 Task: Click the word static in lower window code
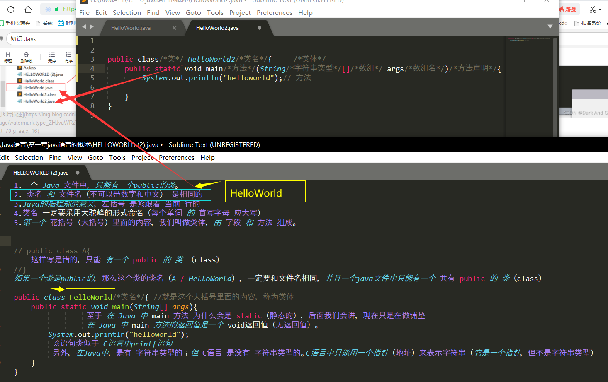tap(74, 307)
